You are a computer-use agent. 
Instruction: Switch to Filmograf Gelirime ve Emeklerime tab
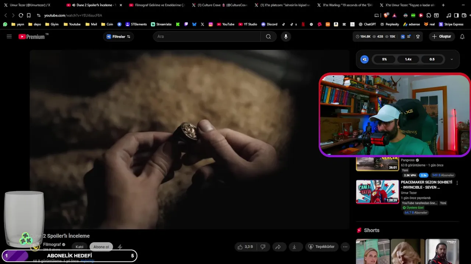click(157, 5)
